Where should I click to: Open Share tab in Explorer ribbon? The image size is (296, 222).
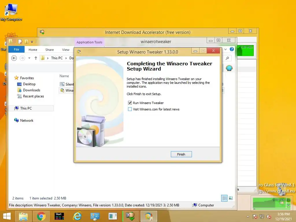tap(49, 50)
